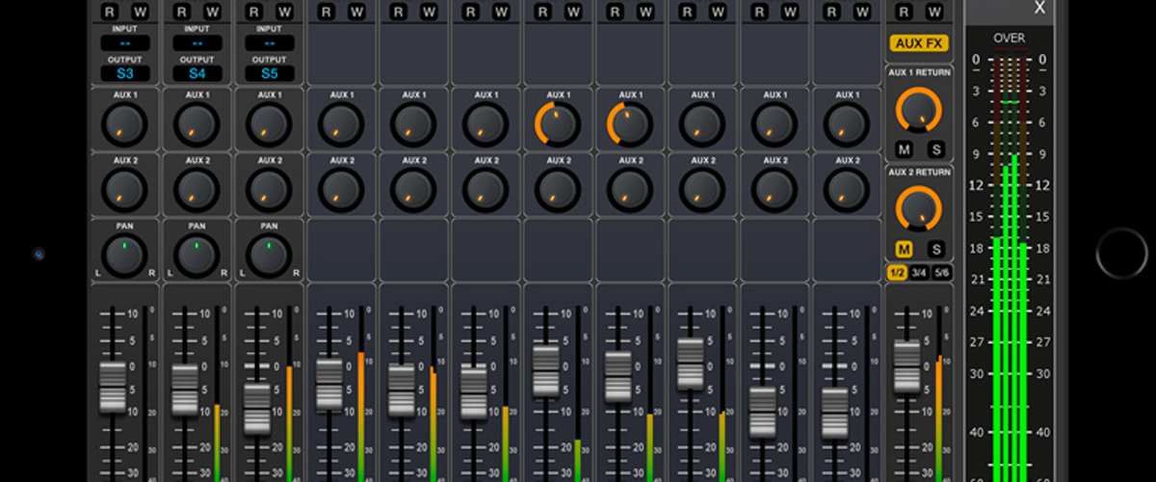Click the fader handle on the S3 channel
The width and height of the screenshot is (1156, 482).
113,388
